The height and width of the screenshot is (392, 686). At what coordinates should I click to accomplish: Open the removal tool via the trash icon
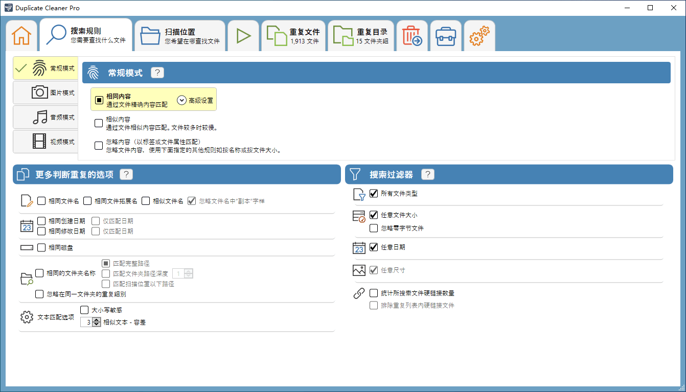412,35
